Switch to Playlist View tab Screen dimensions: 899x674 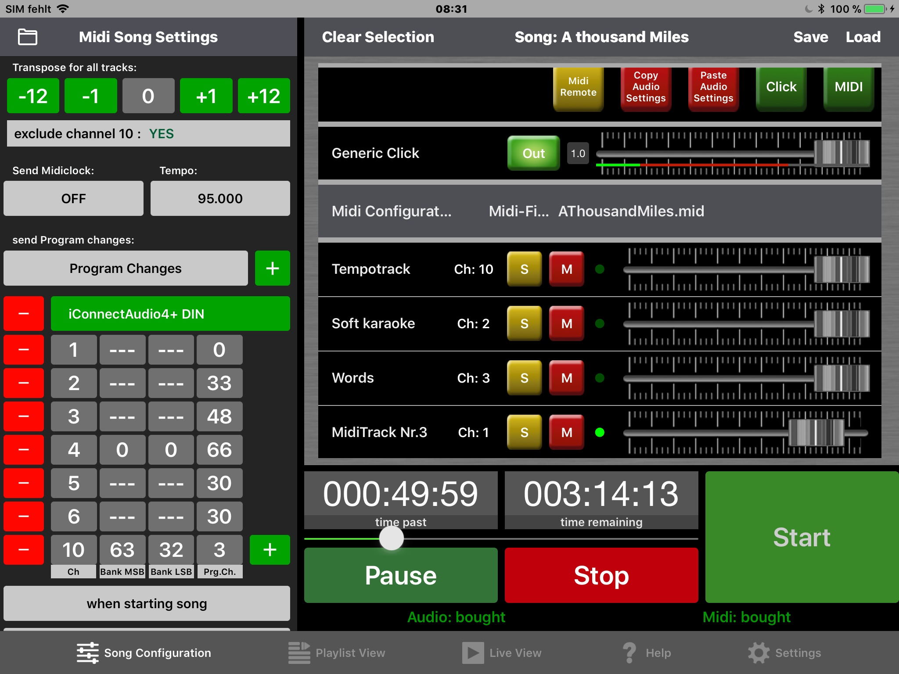click(x=337, y=652)
